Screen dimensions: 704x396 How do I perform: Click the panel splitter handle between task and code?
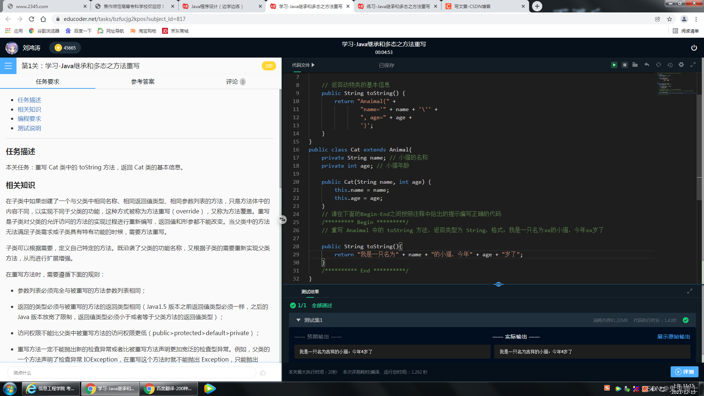click(x=282, y=220)
